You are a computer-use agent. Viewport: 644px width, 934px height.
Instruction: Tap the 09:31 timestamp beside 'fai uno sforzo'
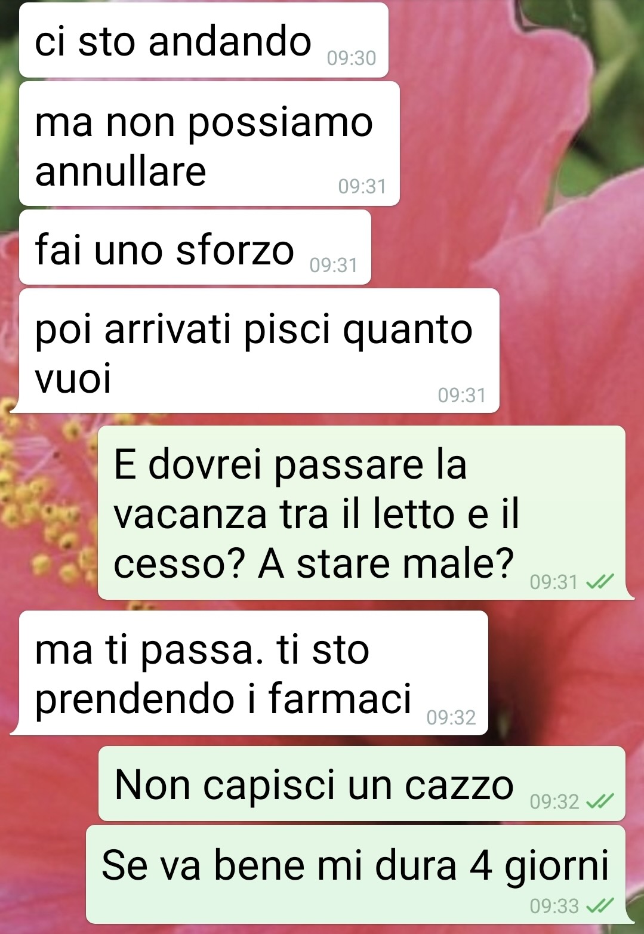coord(334,264)
